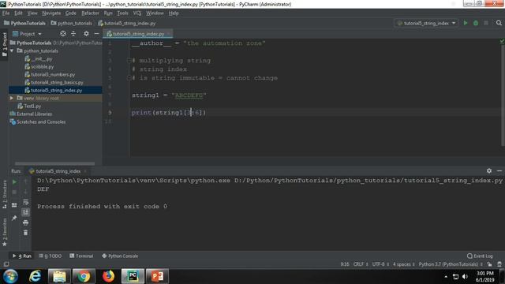This screenshot has height=284, width=505.
Task: Open volume control in system tray
Action: [x=465, y=277]
